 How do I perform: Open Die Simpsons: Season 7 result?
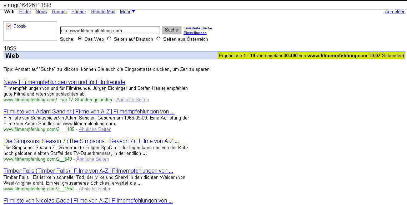[91, 141]
